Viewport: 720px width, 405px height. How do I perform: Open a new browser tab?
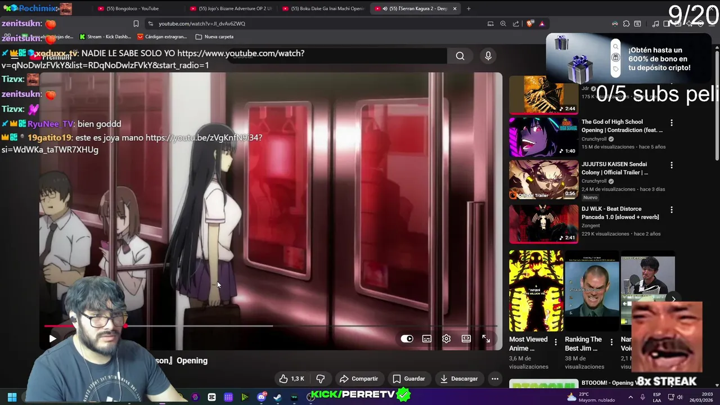pos(469,8)
